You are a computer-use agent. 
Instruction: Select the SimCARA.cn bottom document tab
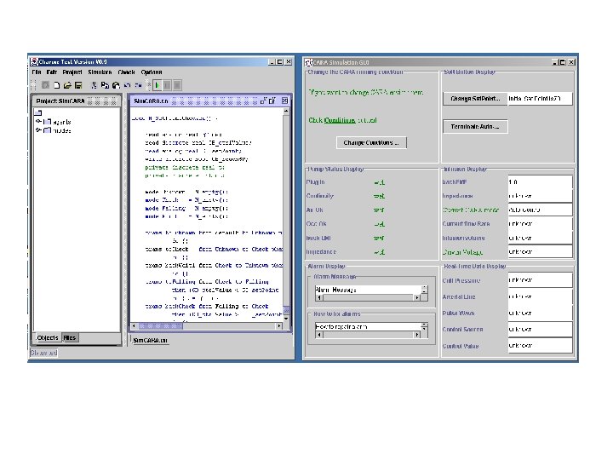[150, 340]
